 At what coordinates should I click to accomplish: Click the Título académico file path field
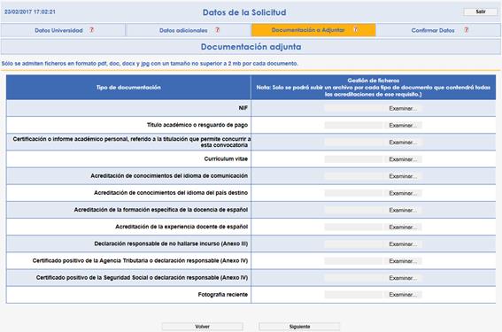353,126
